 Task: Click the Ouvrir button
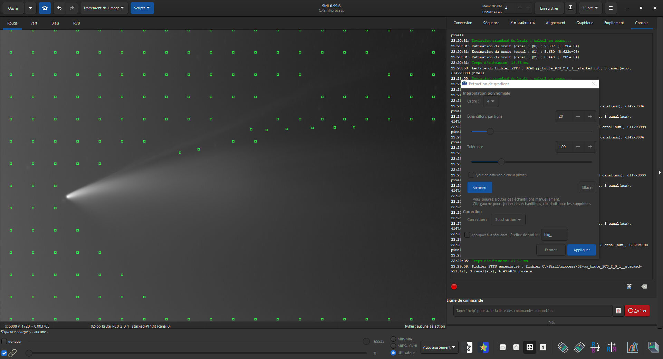coord(13,8)
